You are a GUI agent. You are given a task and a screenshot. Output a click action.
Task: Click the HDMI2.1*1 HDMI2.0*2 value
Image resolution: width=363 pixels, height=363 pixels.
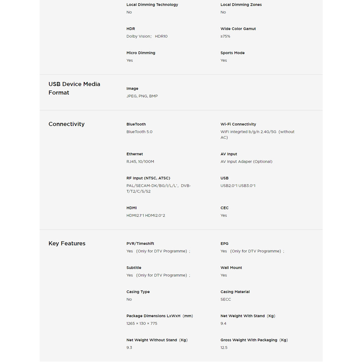click(x=146, y=215)
